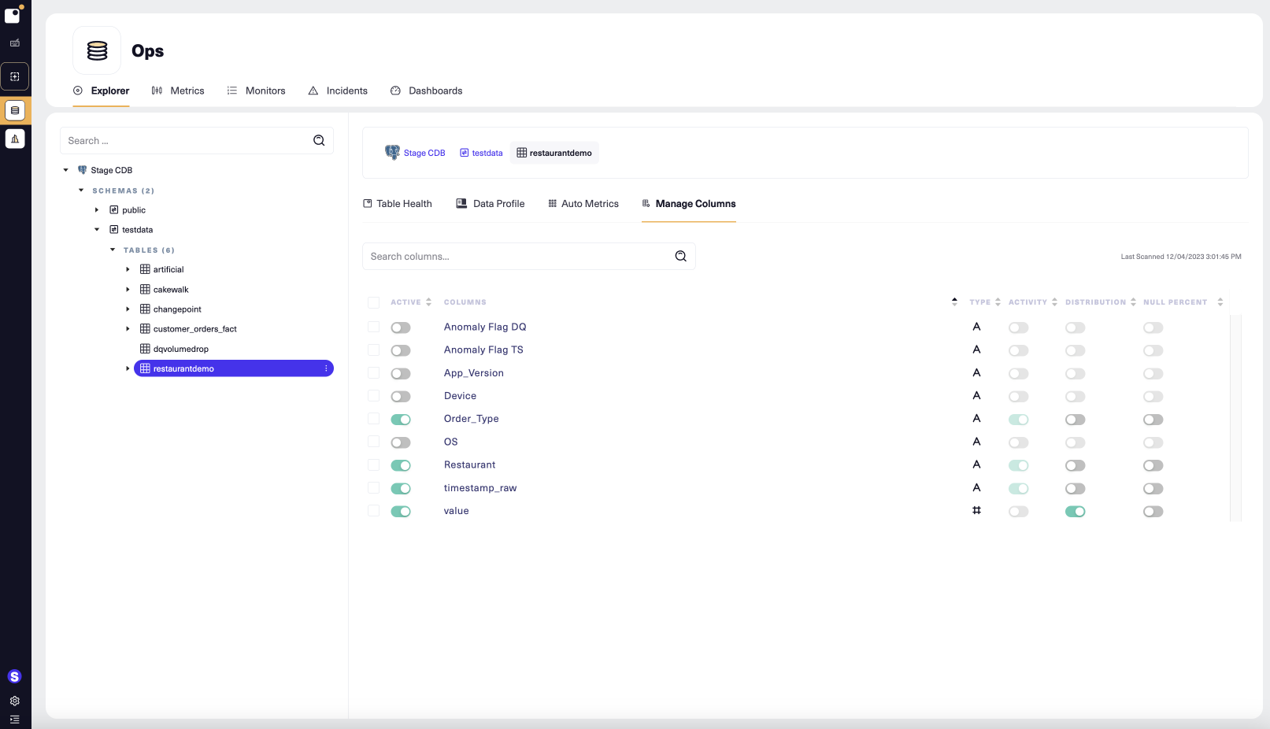The image size is (1270, 729).
Task: Open the database Explorer icon in the sidebar
Action: click(x=15, y=110)
